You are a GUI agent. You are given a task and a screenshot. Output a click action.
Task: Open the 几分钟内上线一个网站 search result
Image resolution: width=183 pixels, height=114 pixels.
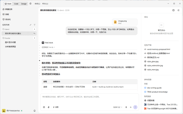161,104
